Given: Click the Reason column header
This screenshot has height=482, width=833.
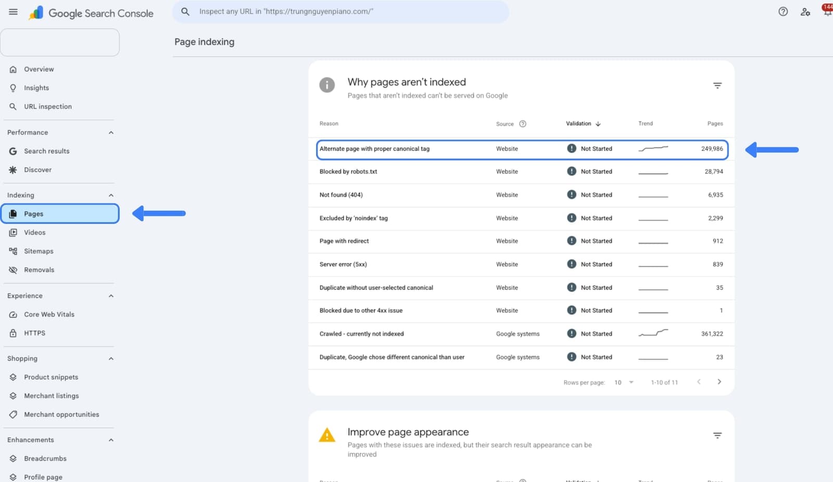Looking at the screenshot, I should point(329,124).
